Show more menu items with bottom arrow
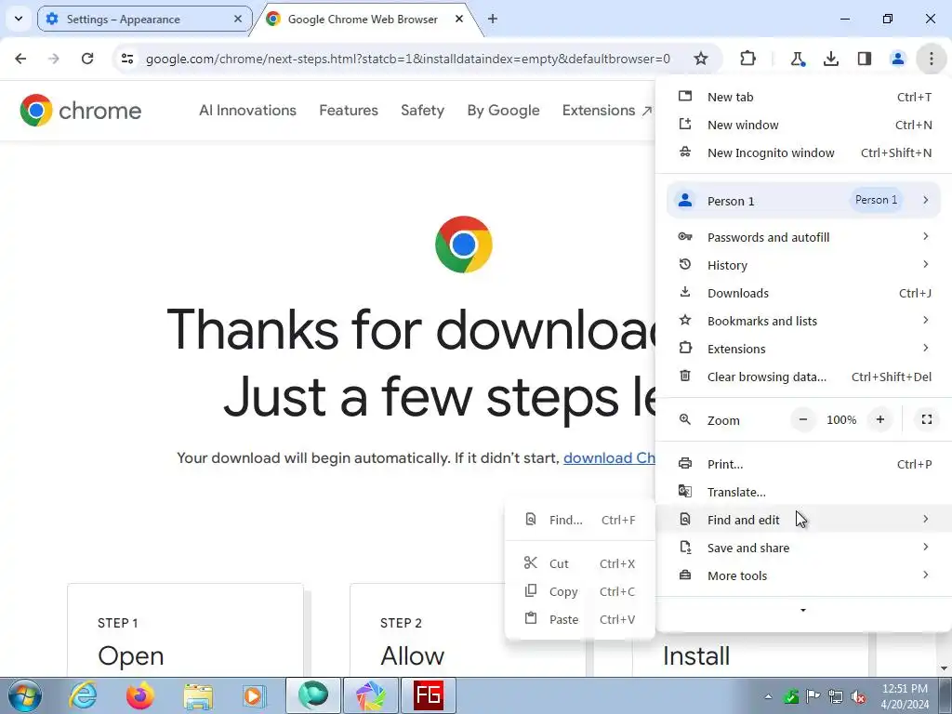The height and width of the screenshot is (714, 952). coord(802,610)
